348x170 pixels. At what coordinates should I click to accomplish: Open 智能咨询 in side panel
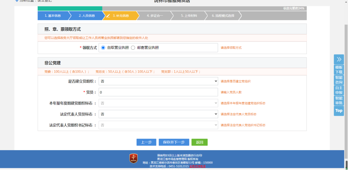[x=339, y=80]
